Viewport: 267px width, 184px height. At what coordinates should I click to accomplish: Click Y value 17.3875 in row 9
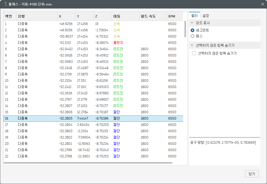click(x=83, y=74)
